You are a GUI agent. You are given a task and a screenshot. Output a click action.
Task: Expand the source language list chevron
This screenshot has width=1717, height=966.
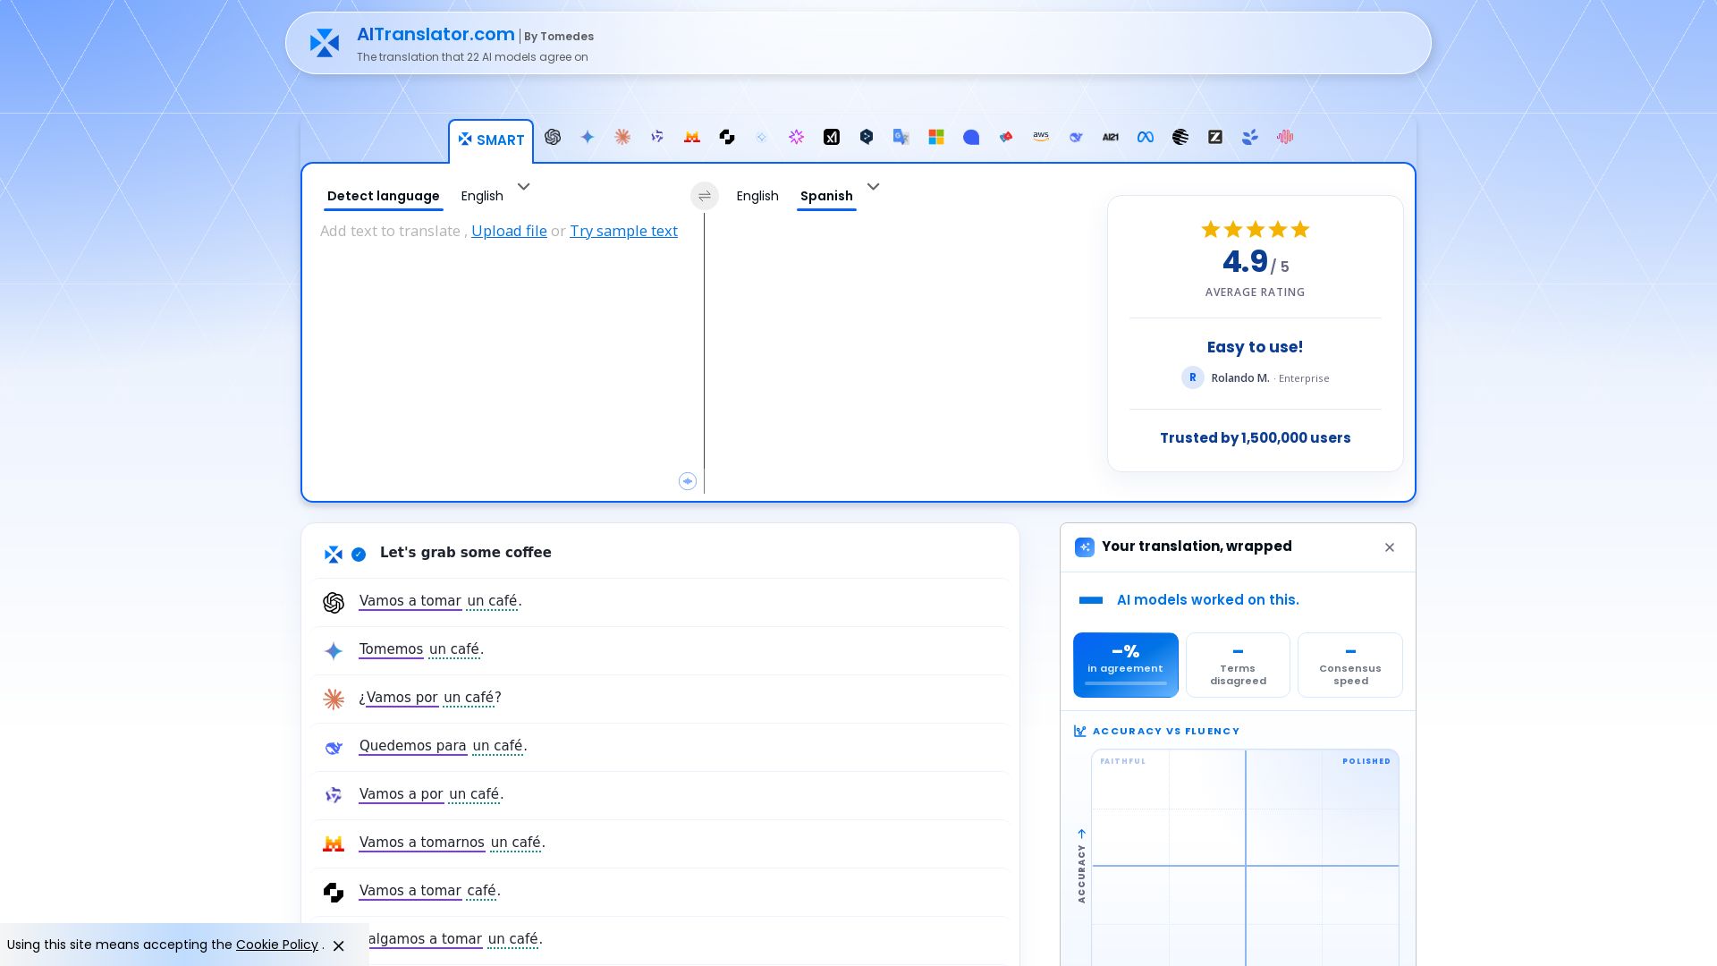tap(524, 187)
